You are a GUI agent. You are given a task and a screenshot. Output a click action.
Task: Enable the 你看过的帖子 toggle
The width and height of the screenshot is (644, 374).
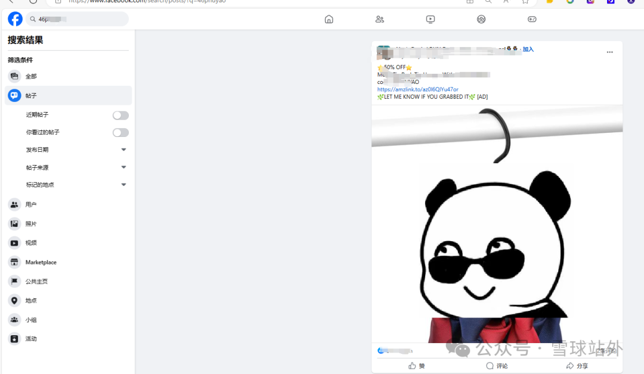point(120,132)
